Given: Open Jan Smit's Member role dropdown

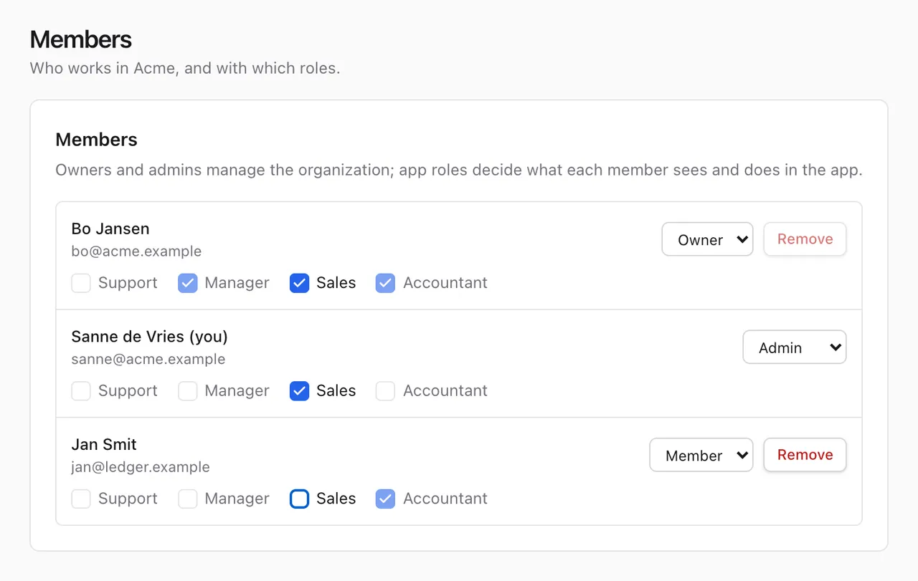Looking at the screenshot, I should (701, 455).
